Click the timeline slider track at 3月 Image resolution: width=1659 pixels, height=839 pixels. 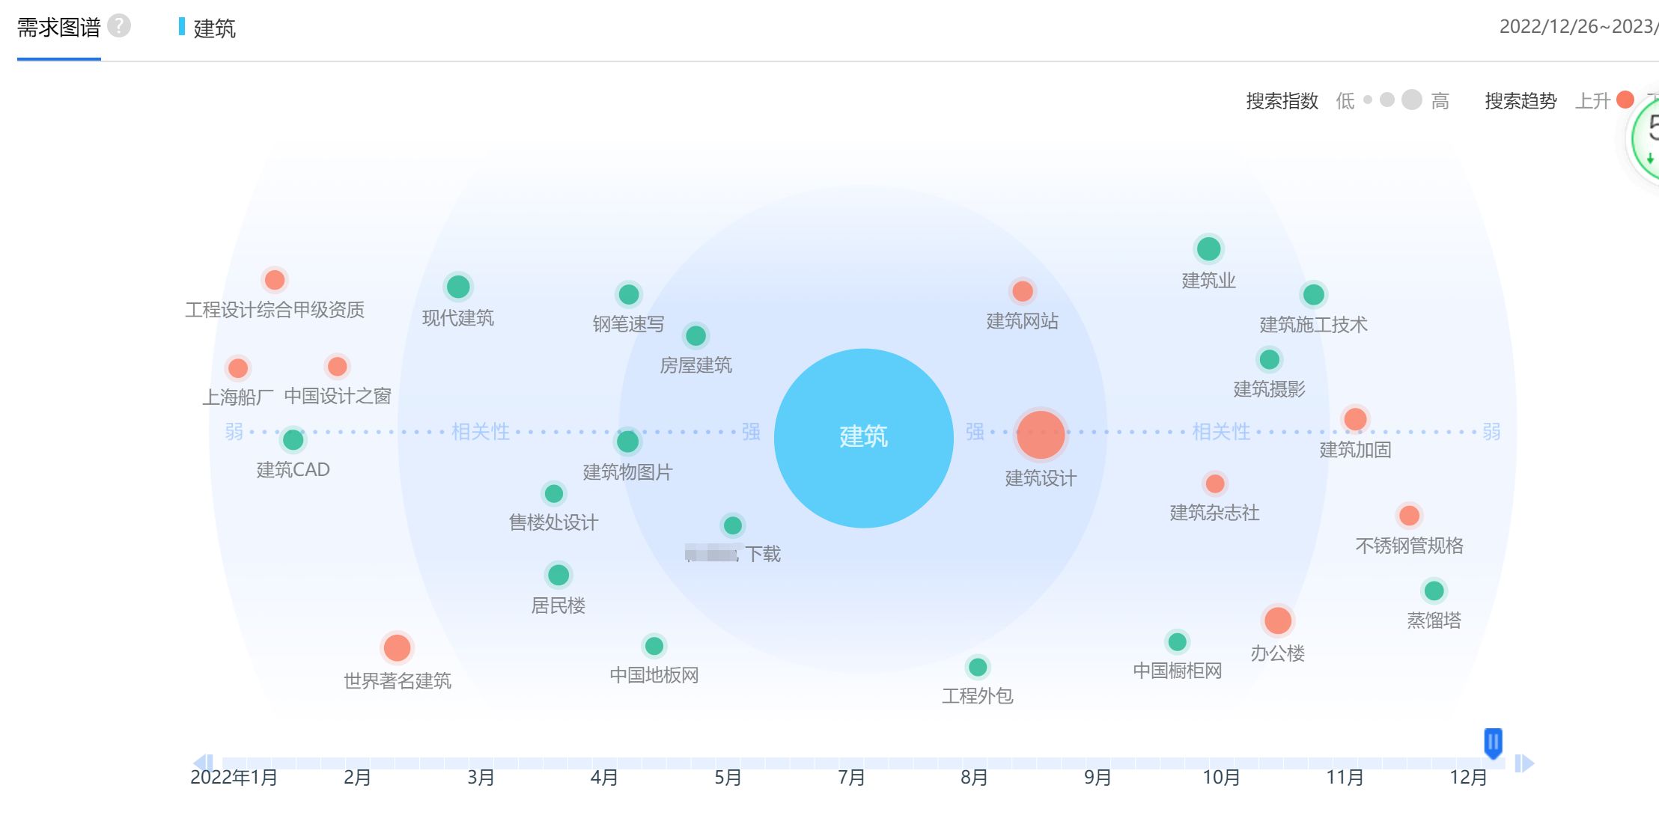click(481, 763)
